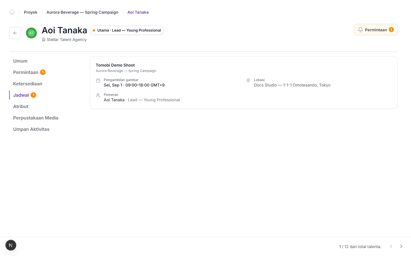Open the Atribut tab

click(21, 106)
